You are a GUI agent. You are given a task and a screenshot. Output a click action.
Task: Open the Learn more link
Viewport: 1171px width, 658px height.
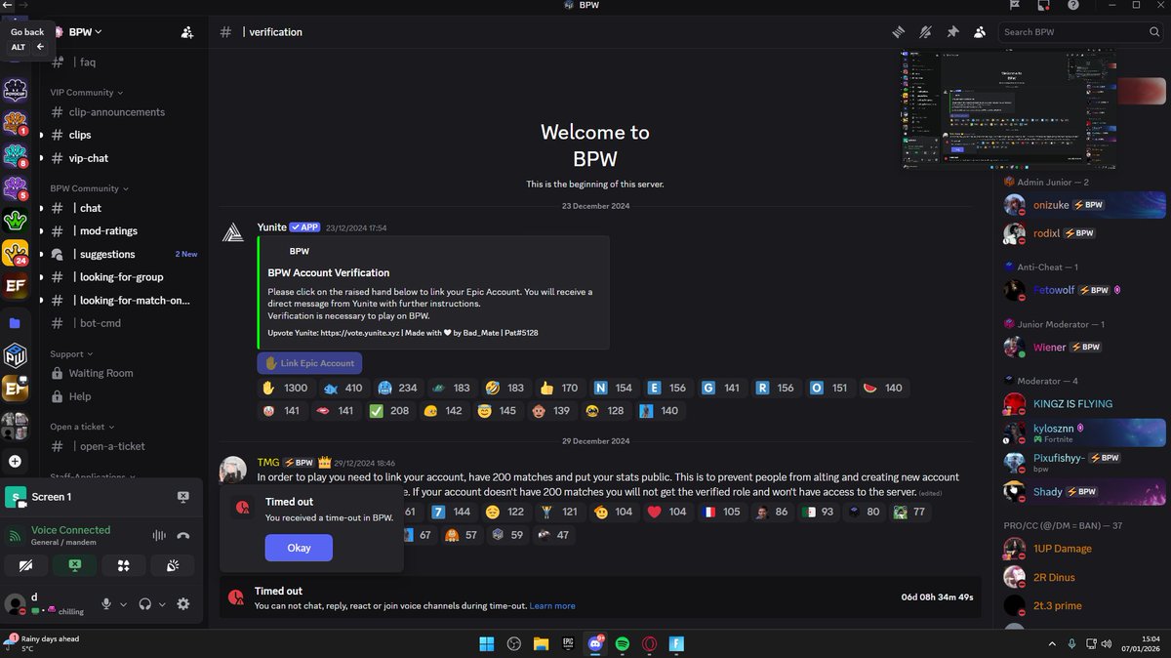[552, 606]
